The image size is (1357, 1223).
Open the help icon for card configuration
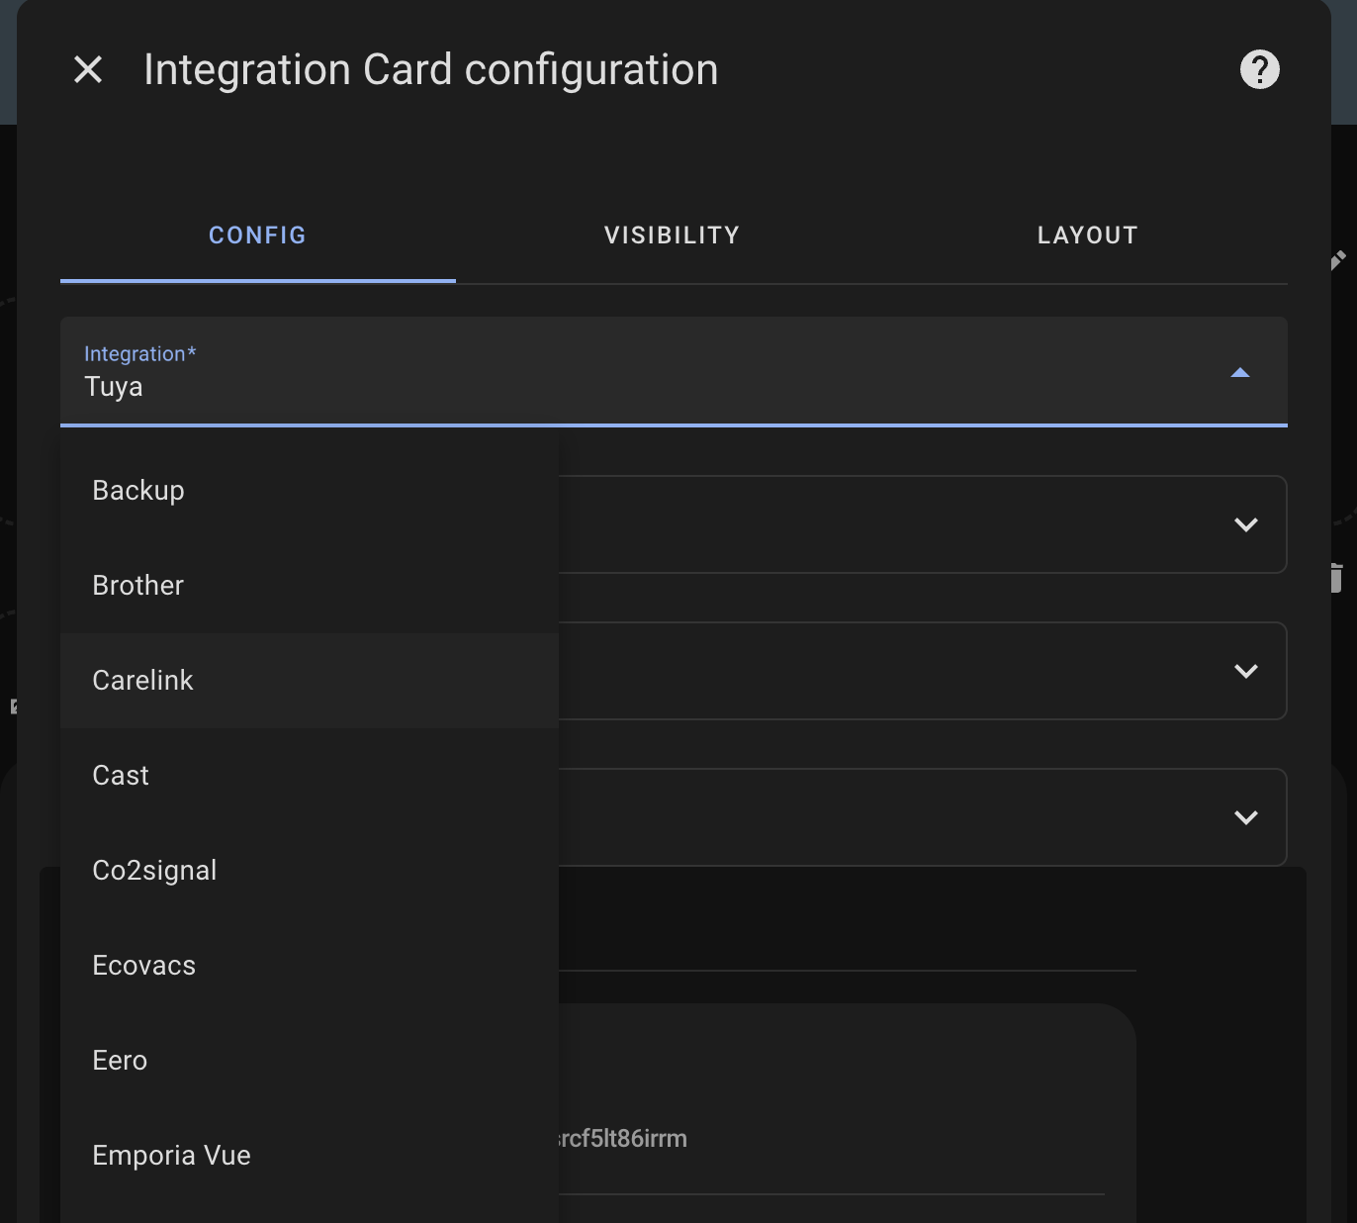tap(1259, 68)
